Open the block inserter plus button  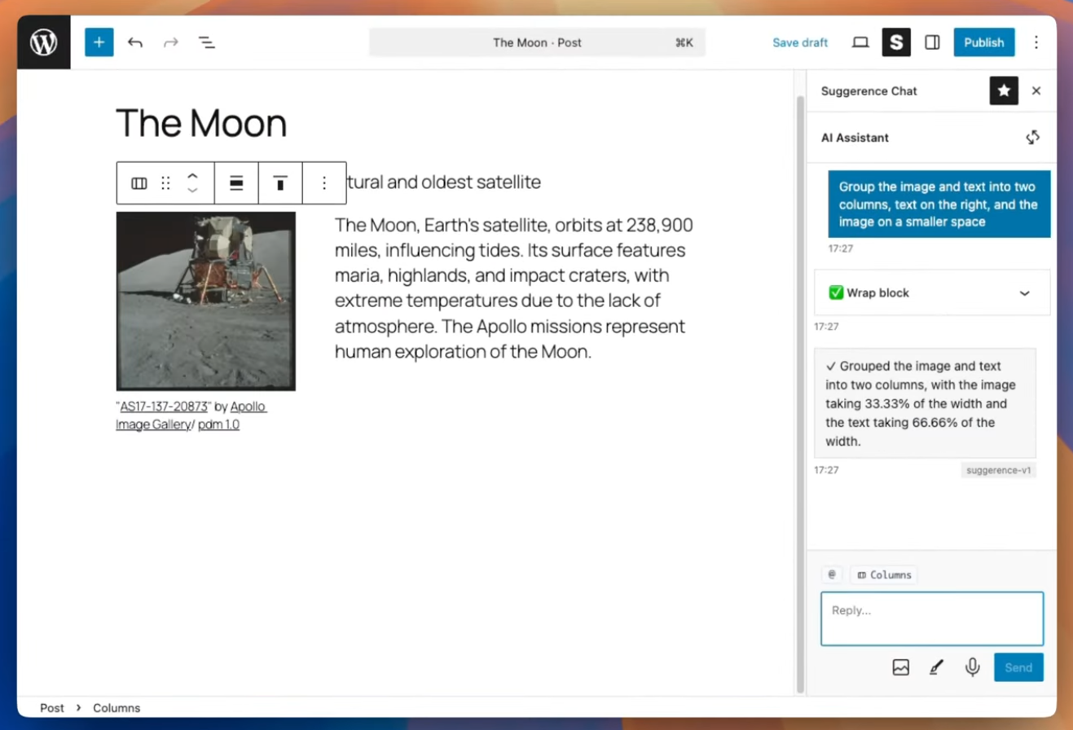tap(99, 42)
